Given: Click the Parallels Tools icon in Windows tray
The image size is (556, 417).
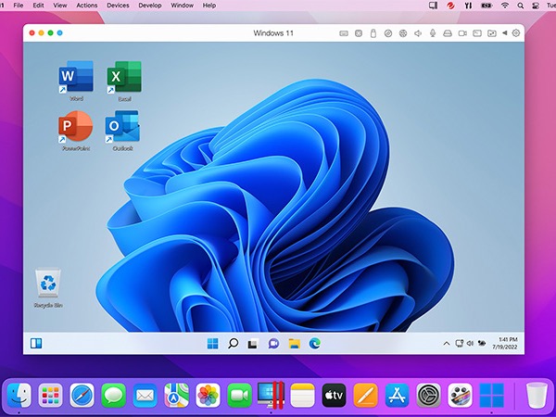Looking at the screenshot, I should 482,343.
